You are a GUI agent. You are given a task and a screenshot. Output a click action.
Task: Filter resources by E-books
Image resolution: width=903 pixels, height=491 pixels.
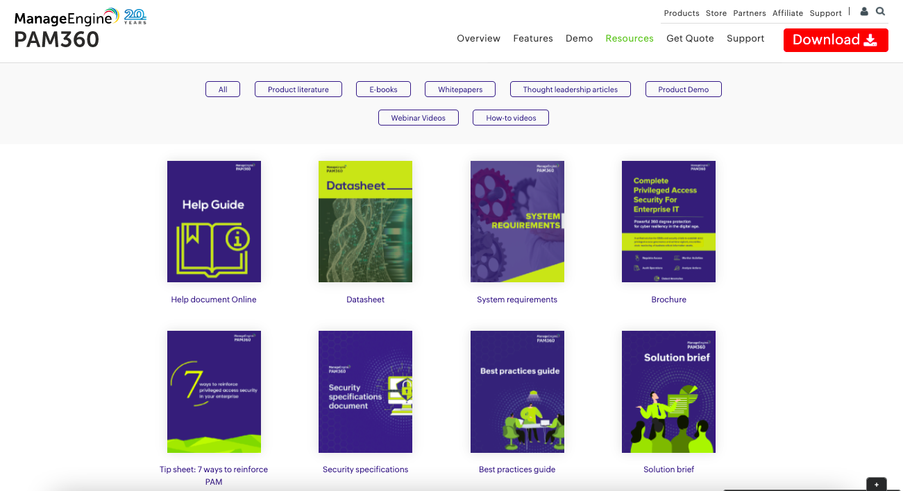[x=383, y=89]
